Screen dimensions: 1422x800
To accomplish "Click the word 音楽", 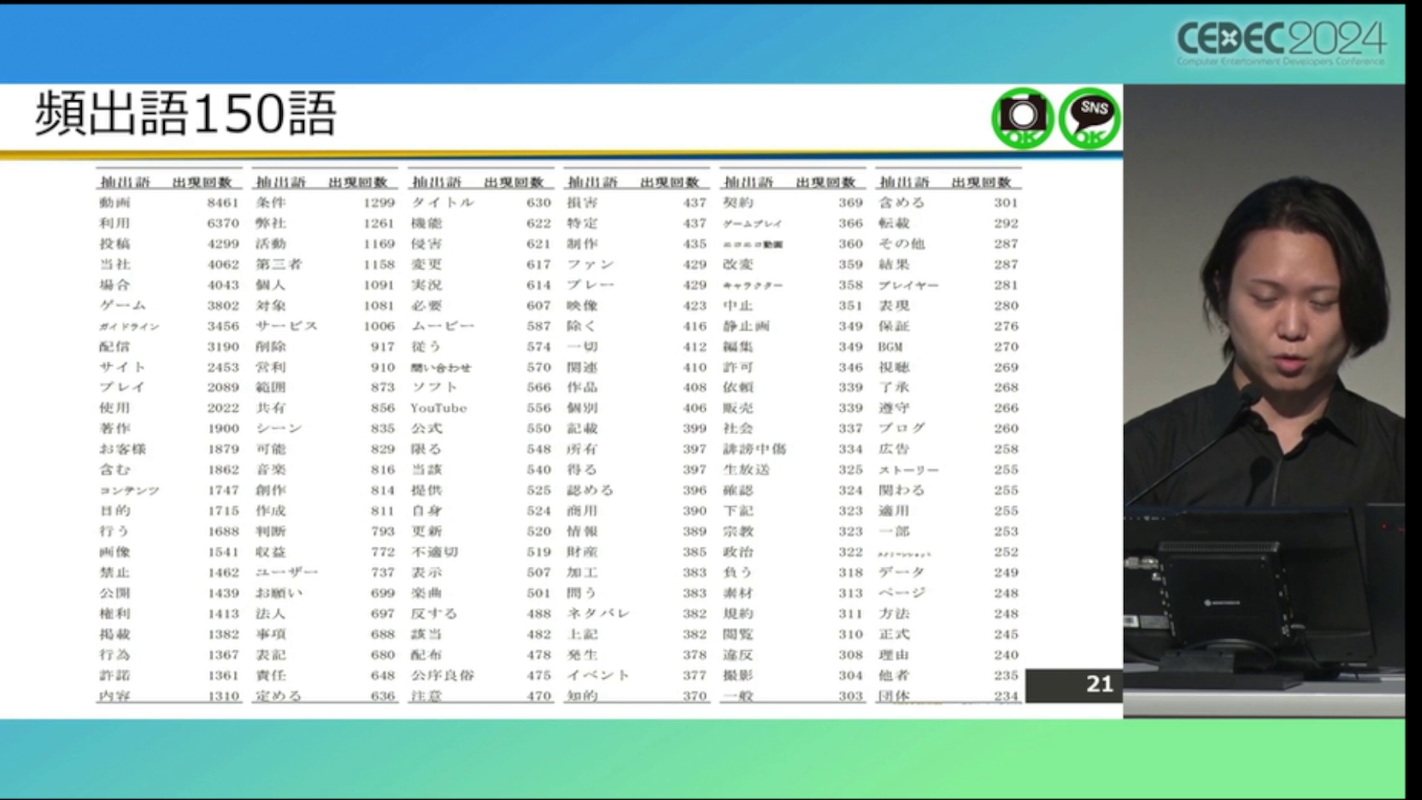I will (271, 469).
